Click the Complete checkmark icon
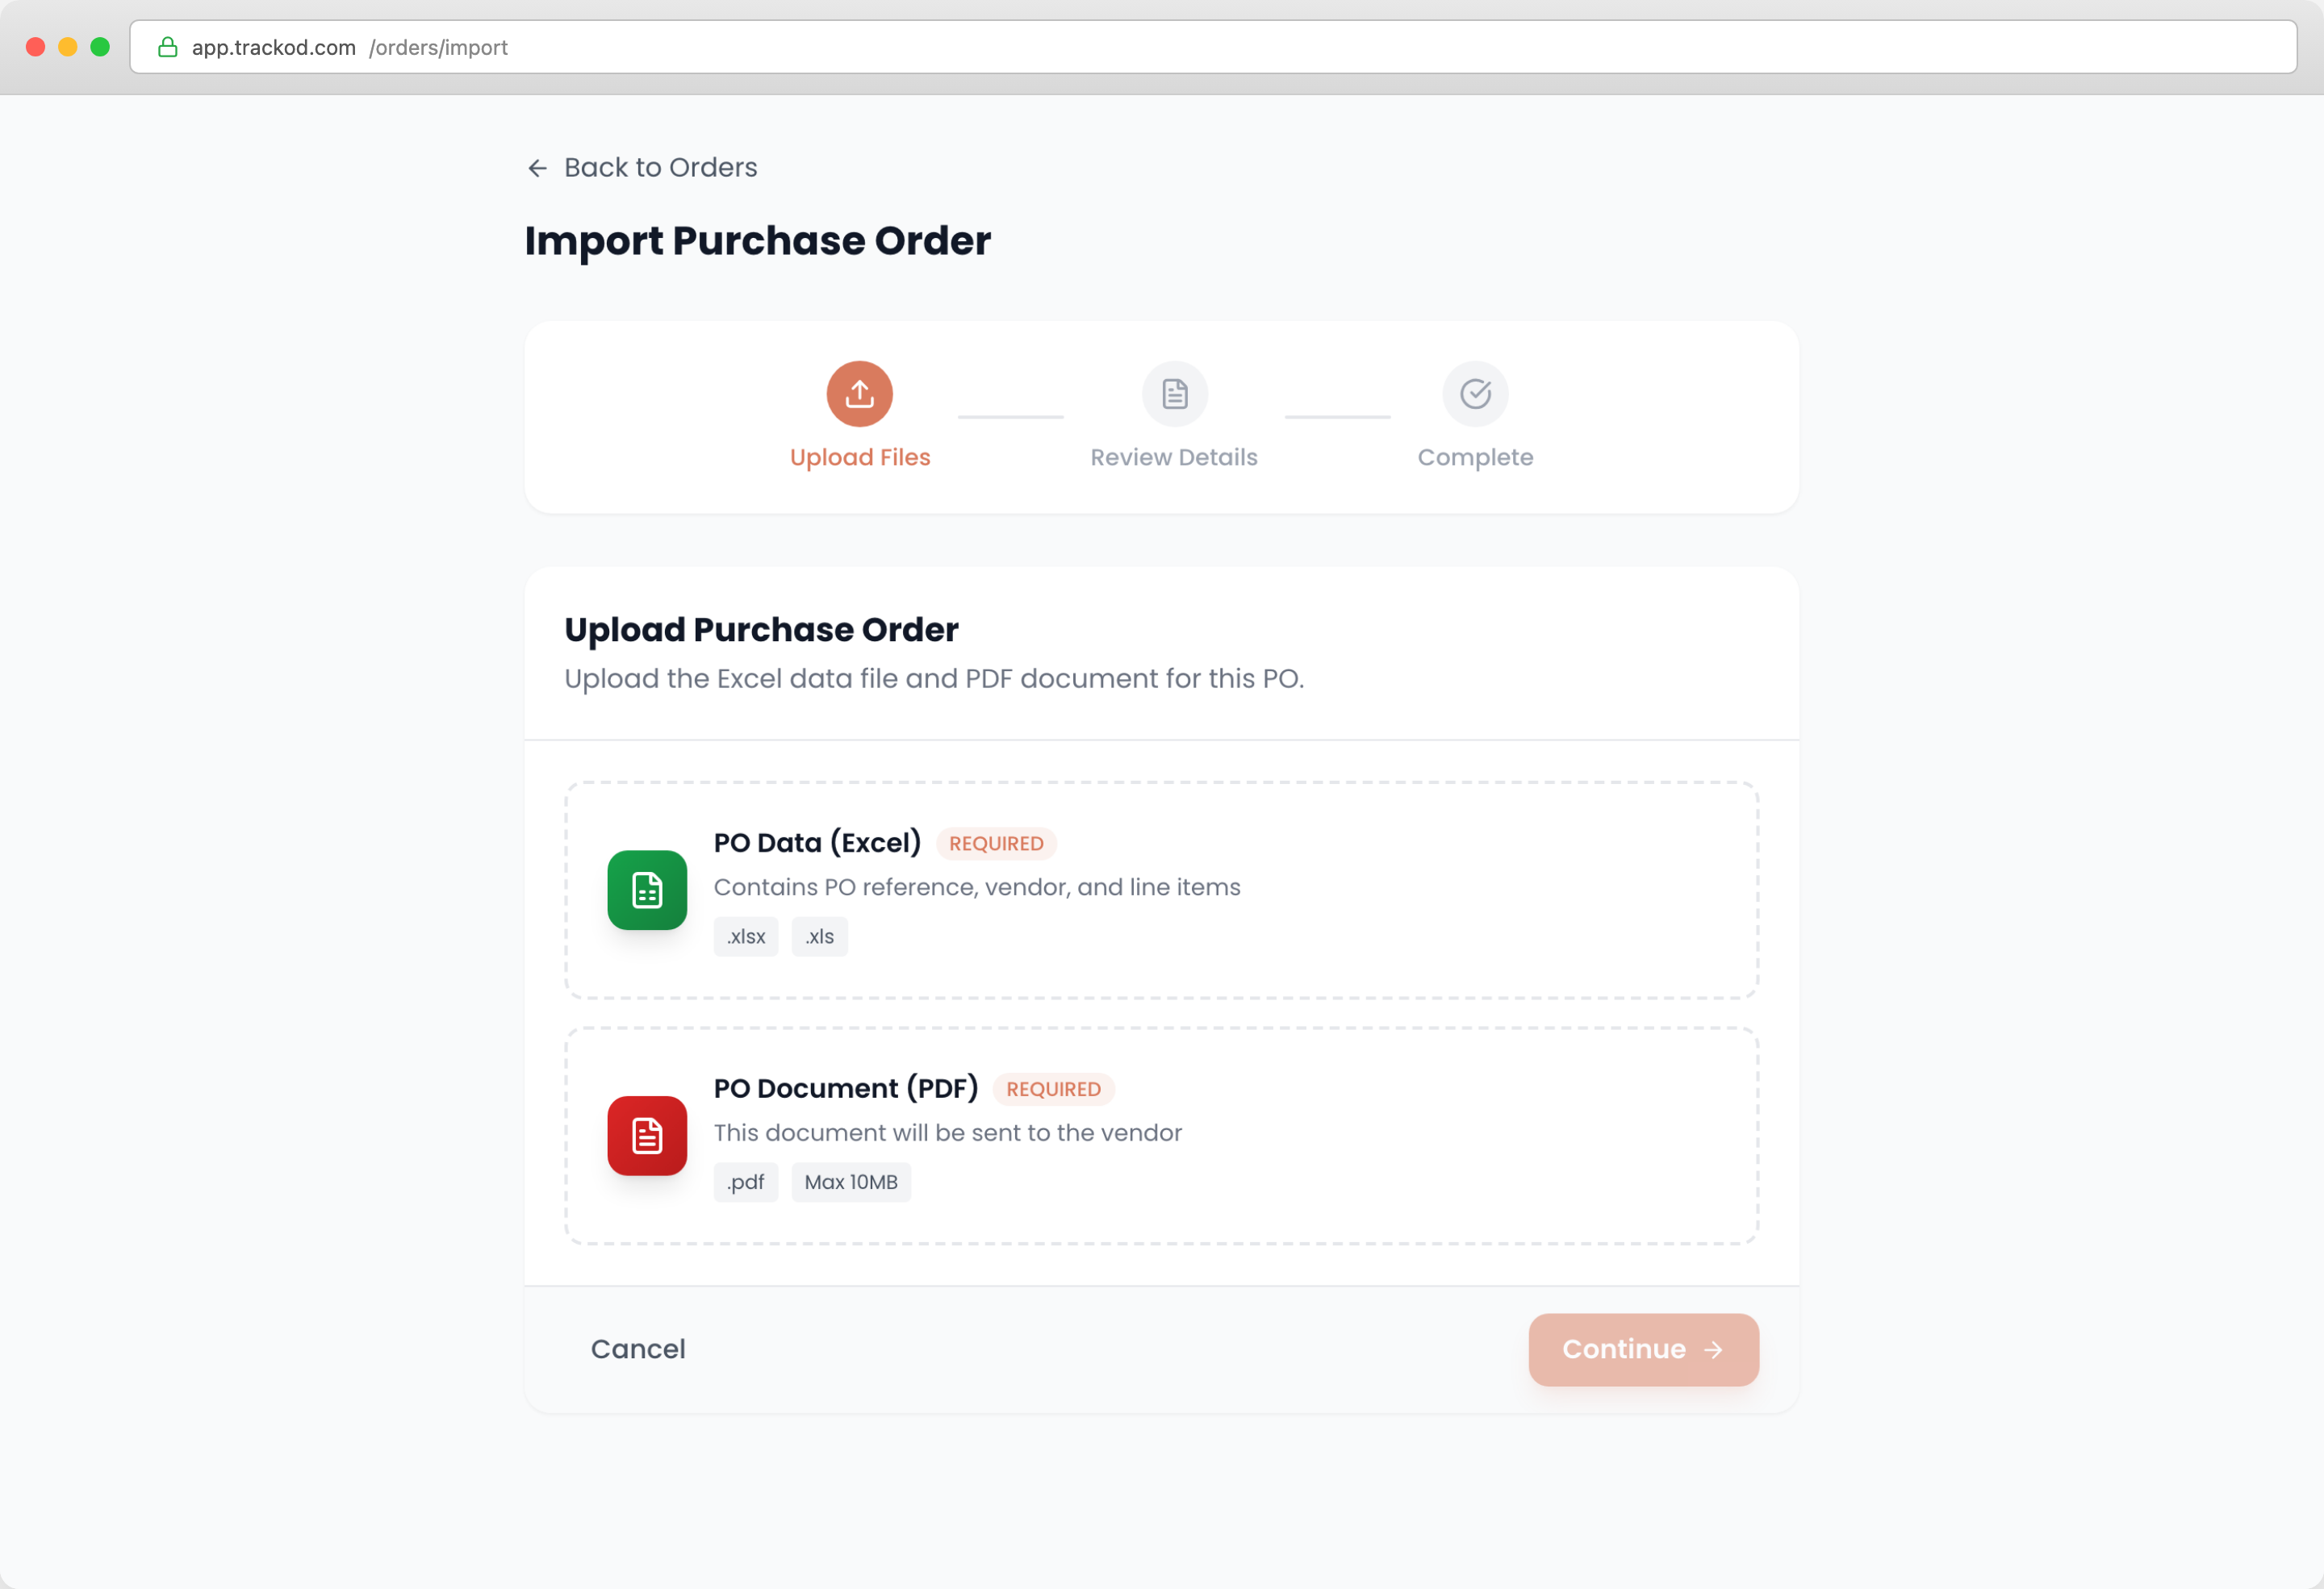 [x=1475, y=393]
